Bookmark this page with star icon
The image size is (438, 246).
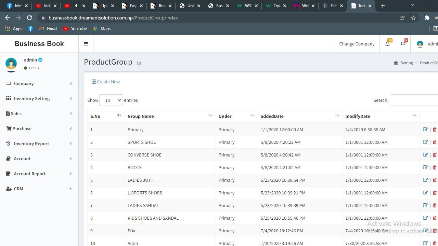413,18
